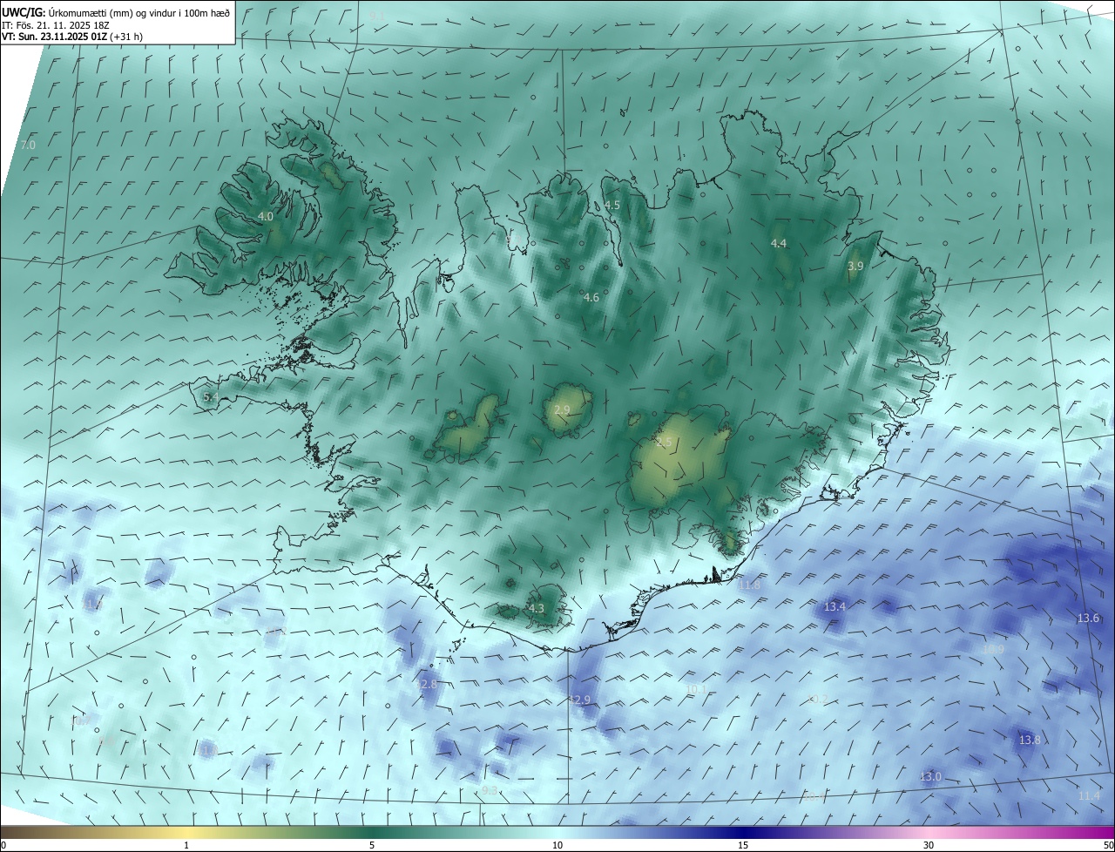Click the 10.9 value in the southeast sea
Image resolution: width=1115 pixels, height=852 pixels.
pyautogui.click(x=993, y=649)
